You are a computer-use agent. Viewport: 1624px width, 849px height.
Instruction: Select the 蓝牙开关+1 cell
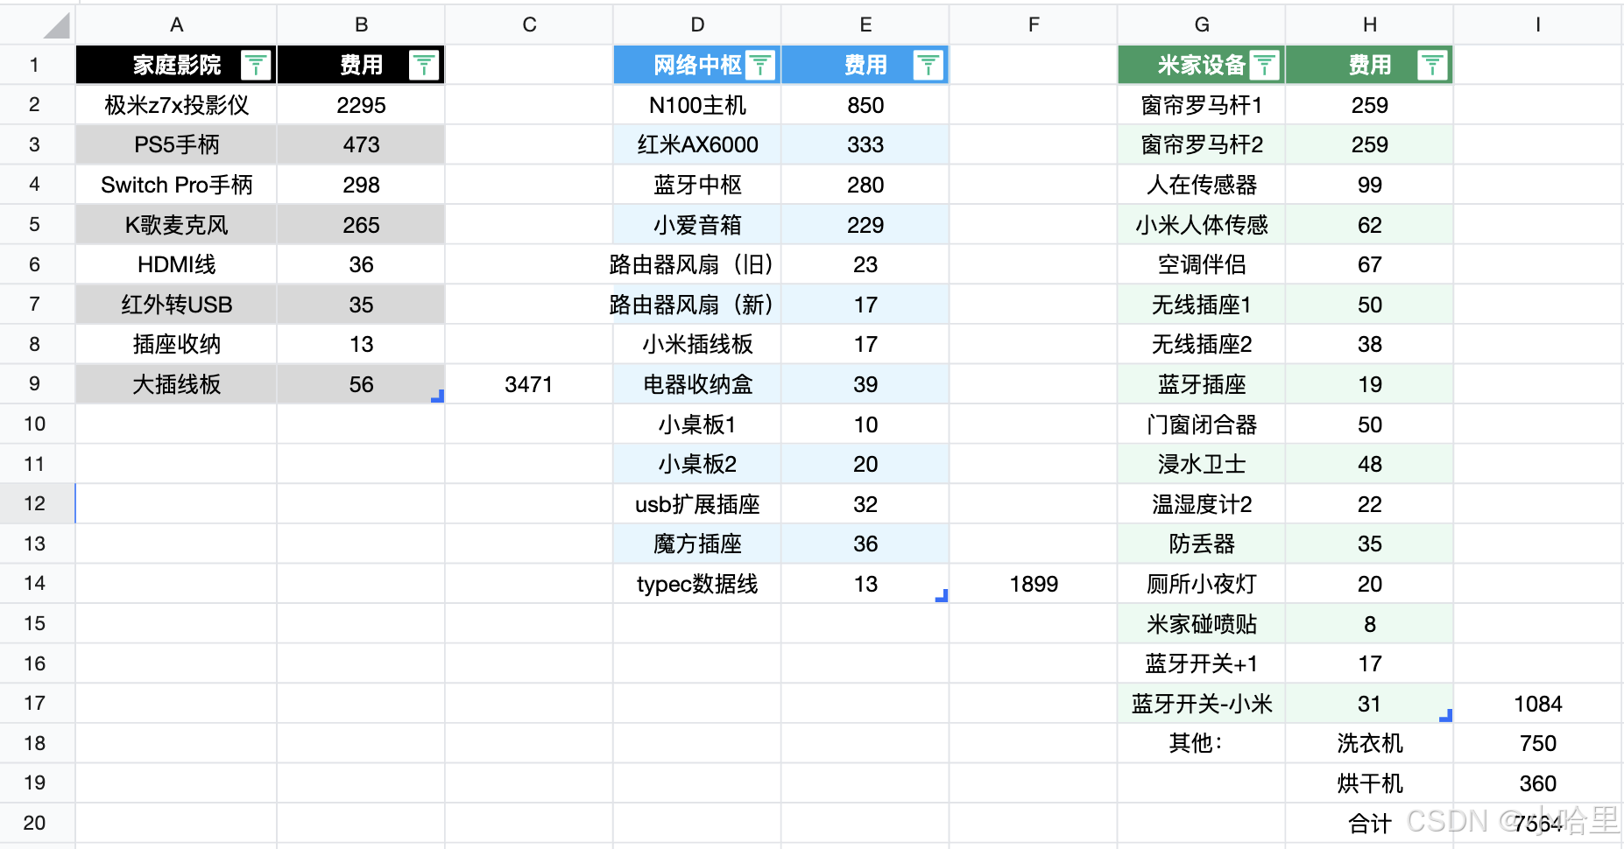tap(1202, 663)
